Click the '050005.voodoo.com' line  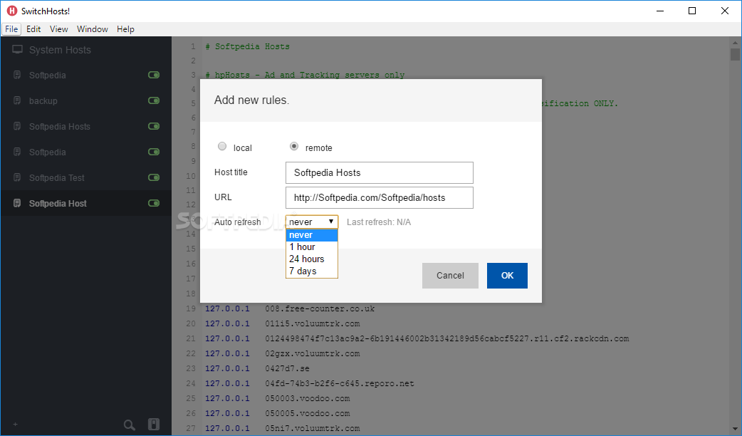[307, 413]
